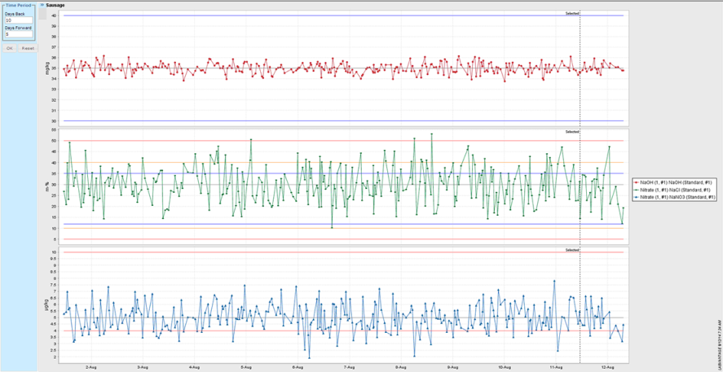Click the Sausage chart title

(55, 5)
